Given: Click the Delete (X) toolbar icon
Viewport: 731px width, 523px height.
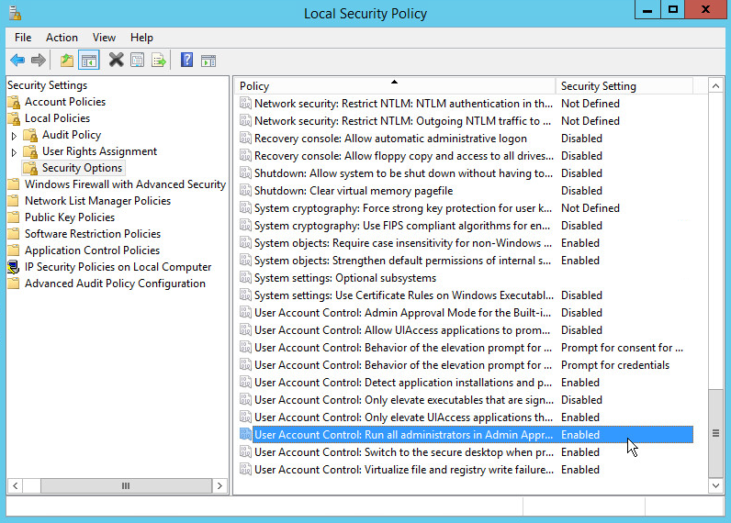Looking at the screenshot, I should pyautogui.click(x=116, y=61).
